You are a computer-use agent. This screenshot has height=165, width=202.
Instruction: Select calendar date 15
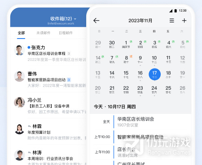point(126,74)
